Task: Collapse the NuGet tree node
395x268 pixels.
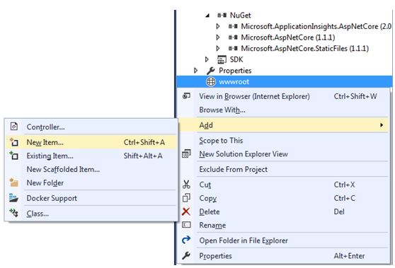Action: click(207, 16)
